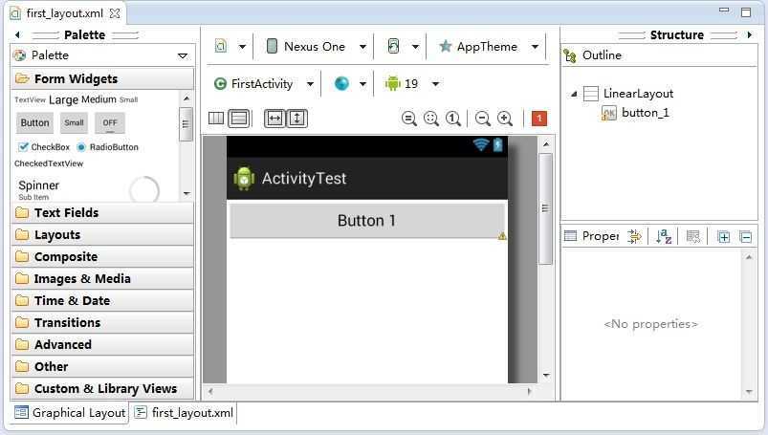
Task: Open the red lint warnings badge
Action: click(538, 118)
